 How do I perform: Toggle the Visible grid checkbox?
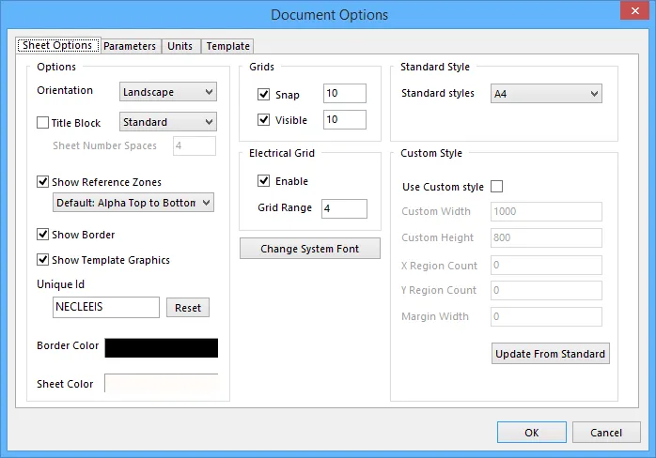(264, 120)
